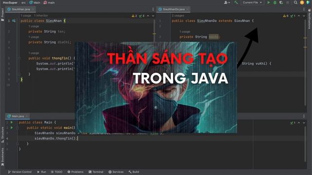This screenshot has width=312, height=175.
Task: Click HocSuper project breadcrumb
Action: point(10,2)
